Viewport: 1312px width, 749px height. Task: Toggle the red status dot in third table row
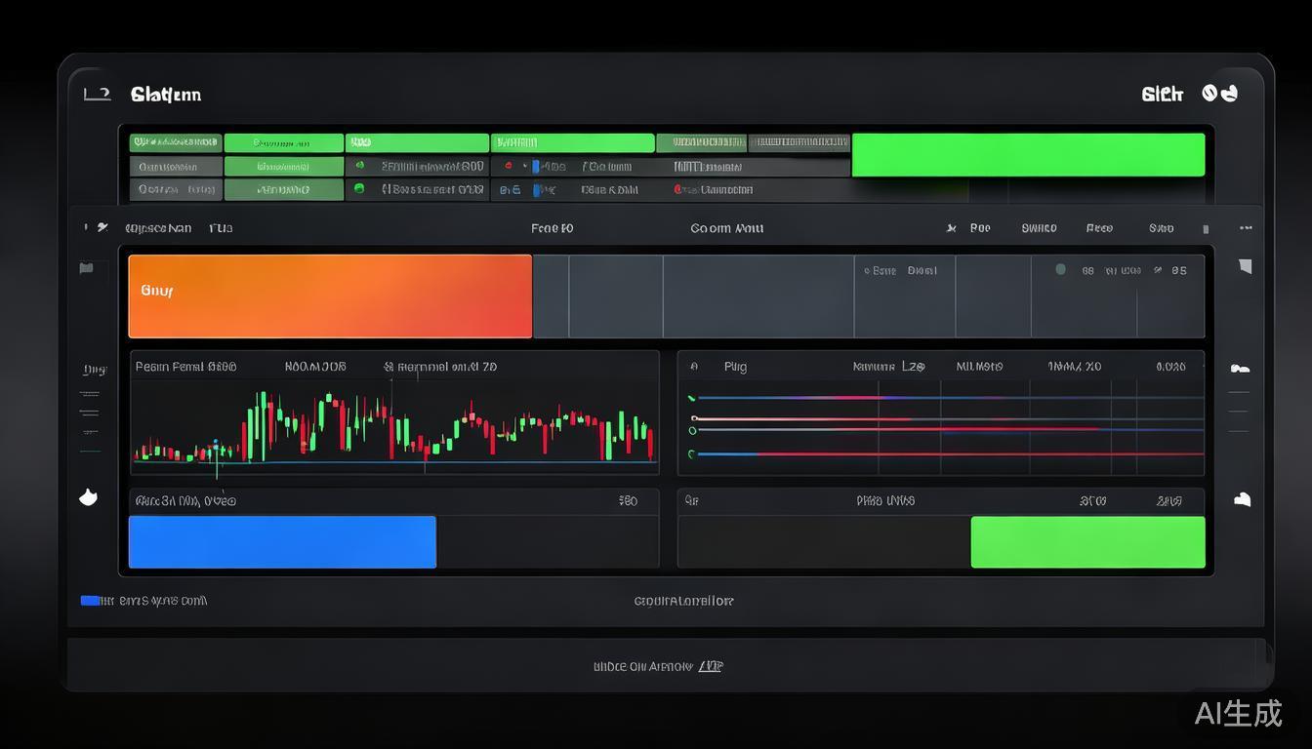point(678,190)
